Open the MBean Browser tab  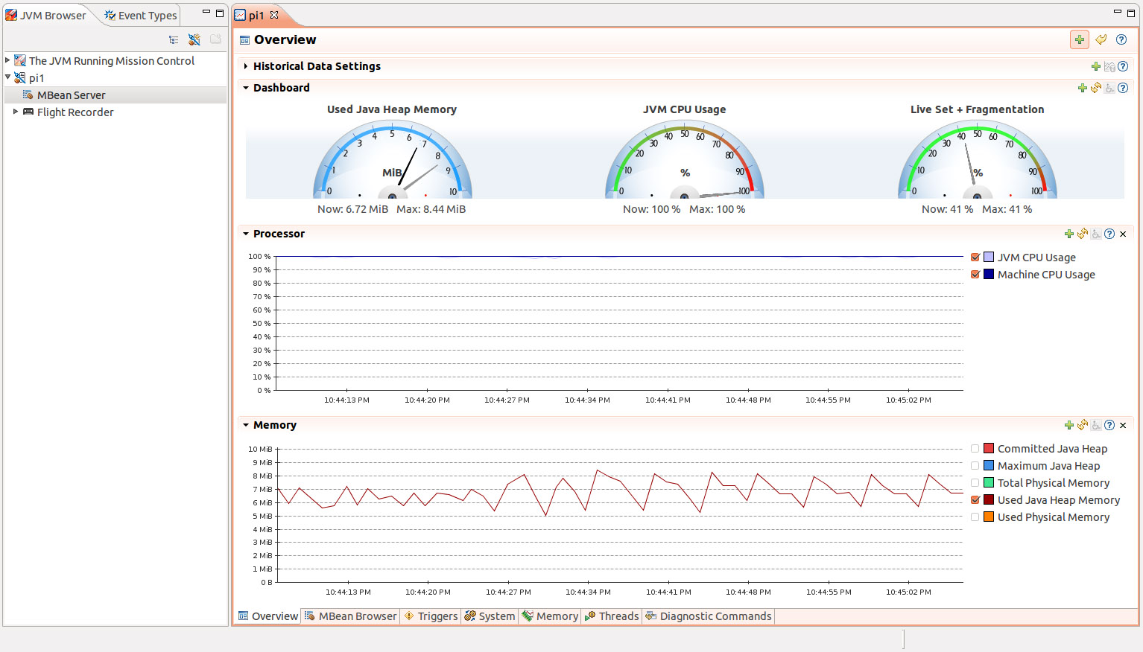[x=350, y=616]
